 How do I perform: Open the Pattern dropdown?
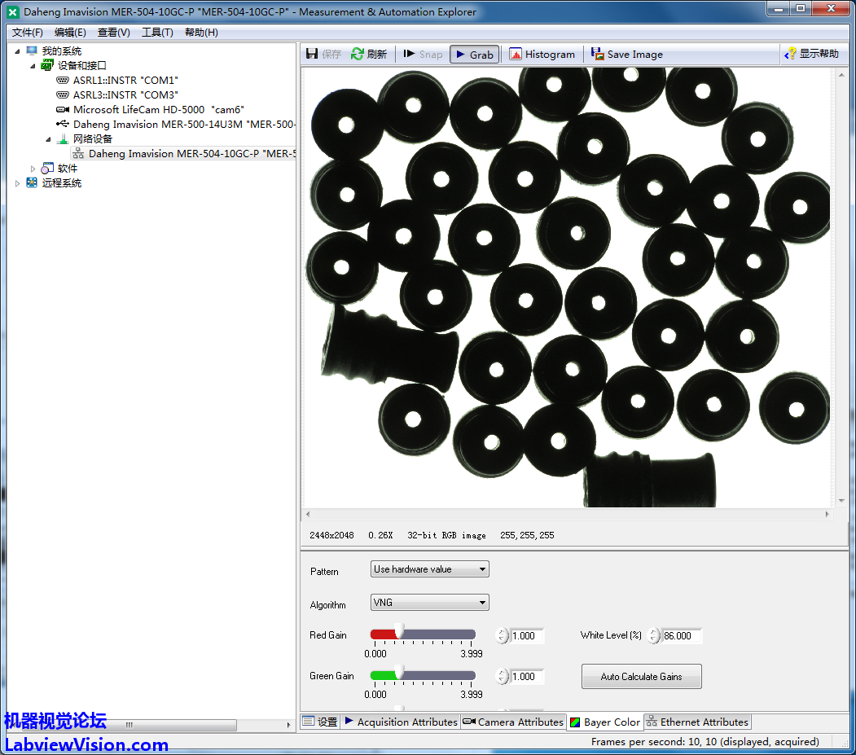(x=429, y=569)
